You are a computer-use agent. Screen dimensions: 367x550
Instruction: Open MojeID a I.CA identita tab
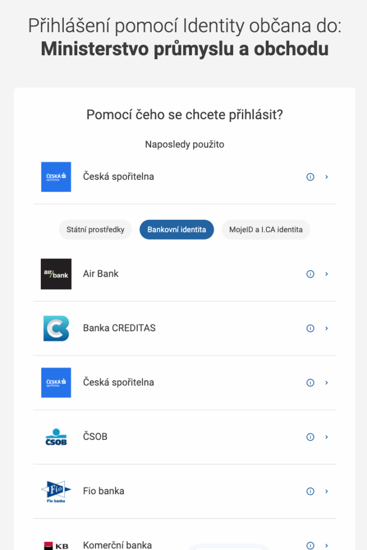click(x=266, y=229)
